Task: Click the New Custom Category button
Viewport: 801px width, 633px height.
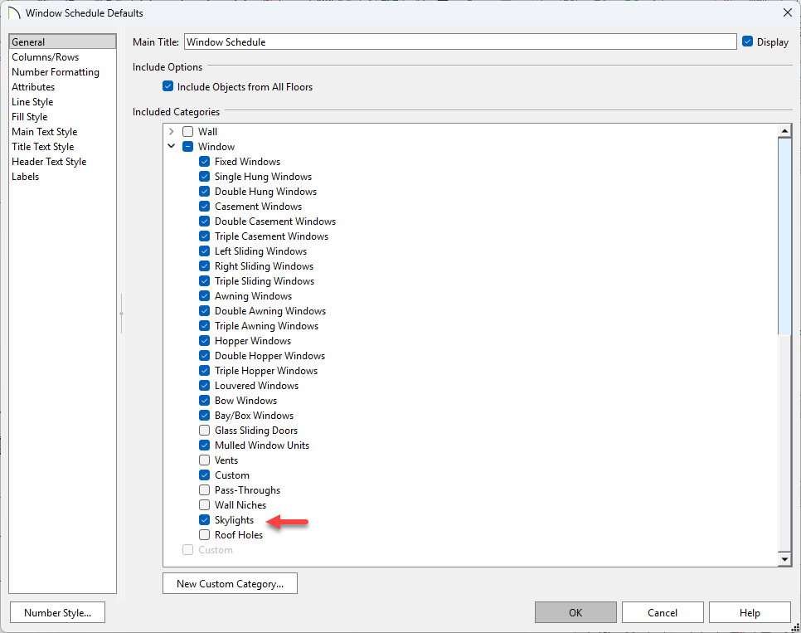Action: (x=230, y=584)
